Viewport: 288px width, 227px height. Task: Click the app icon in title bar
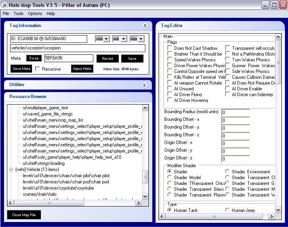(5, 5)
